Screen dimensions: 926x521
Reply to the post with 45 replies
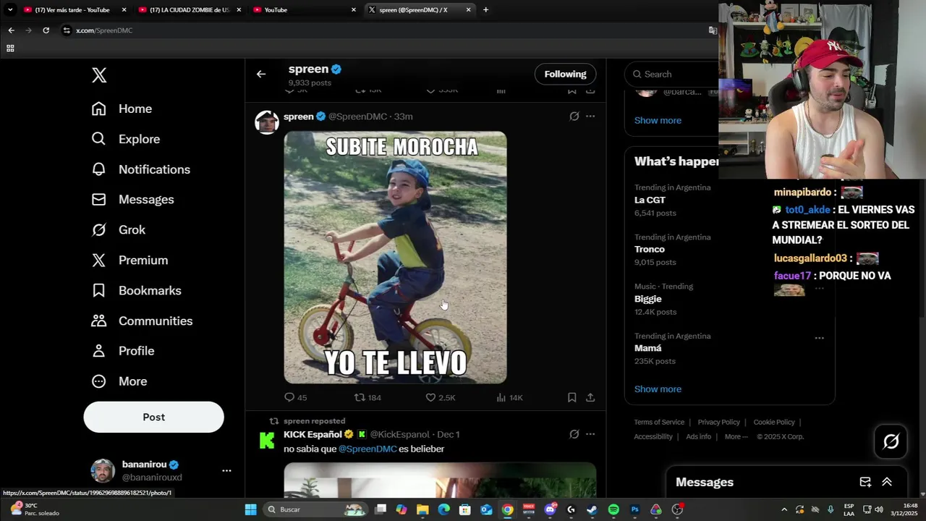point(296,397)
